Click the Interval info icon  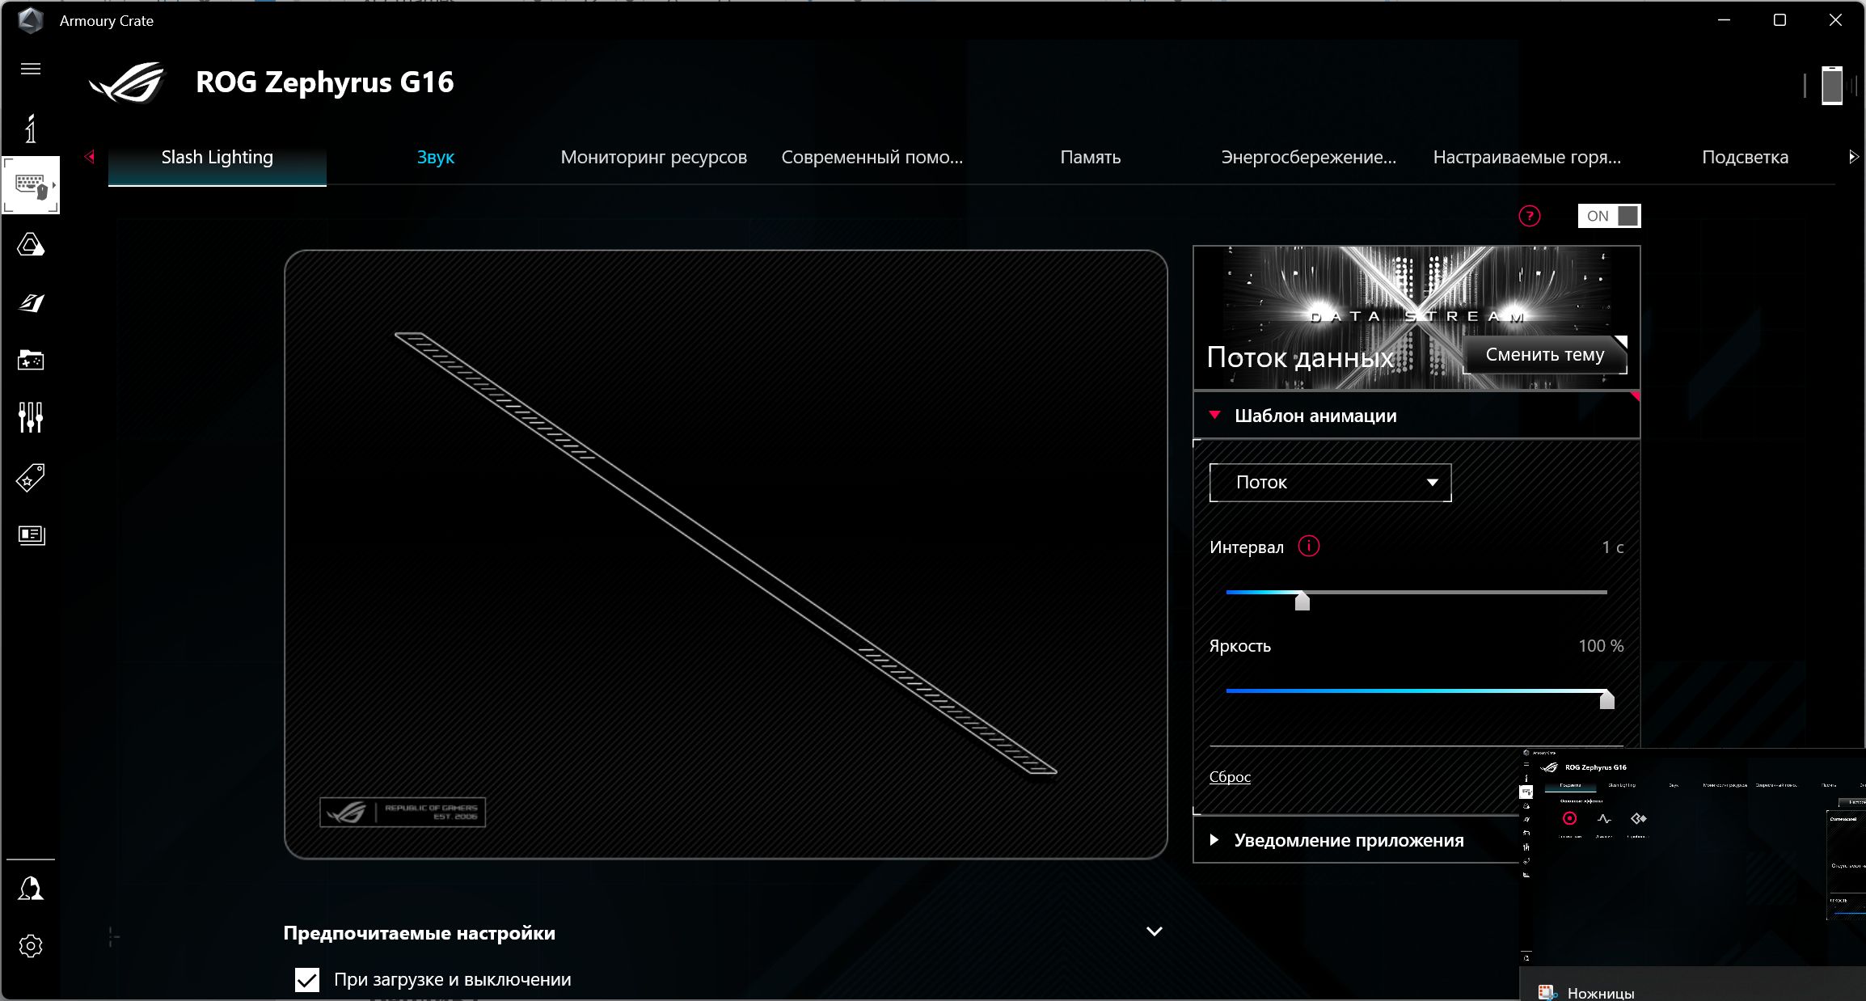tap(1308, 547)
